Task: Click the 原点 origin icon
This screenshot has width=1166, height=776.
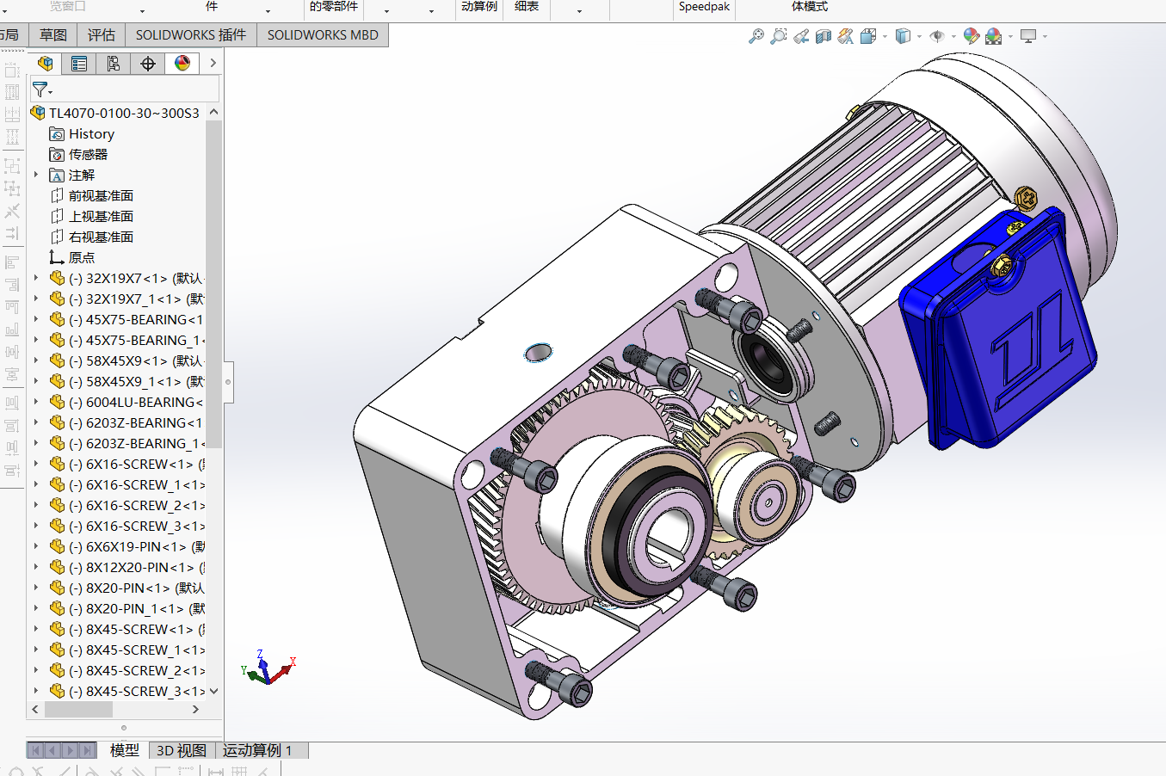Action: click(57, 258)
